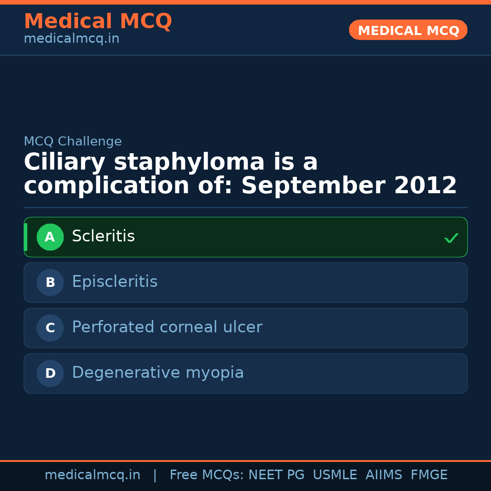Click the Medical MCQ logo heading
This screenshot has width=491, height=491.
point(98,21)
